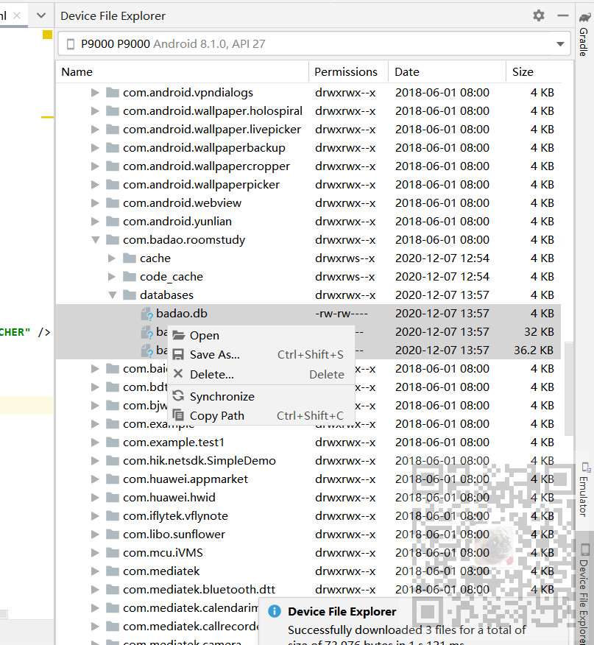Click the Save As floppy disk icon
594x645 pixels.
tap(178, 355)
